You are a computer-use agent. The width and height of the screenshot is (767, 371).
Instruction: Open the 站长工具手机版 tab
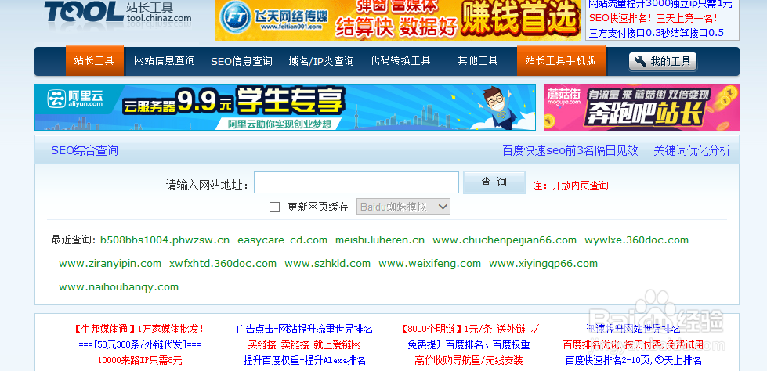(561, 60)
